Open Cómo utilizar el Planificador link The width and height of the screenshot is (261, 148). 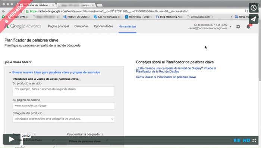click(166, 77)
